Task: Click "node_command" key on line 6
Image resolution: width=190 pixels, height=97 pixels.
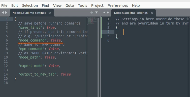Action: pyautogui.click(x=32, y=40)
